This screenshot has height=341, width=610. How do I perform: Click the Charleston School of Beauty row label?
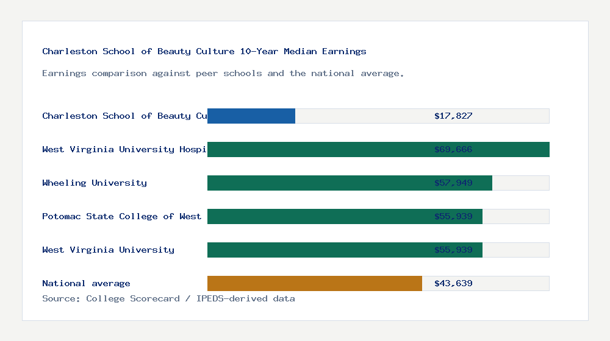124,116
